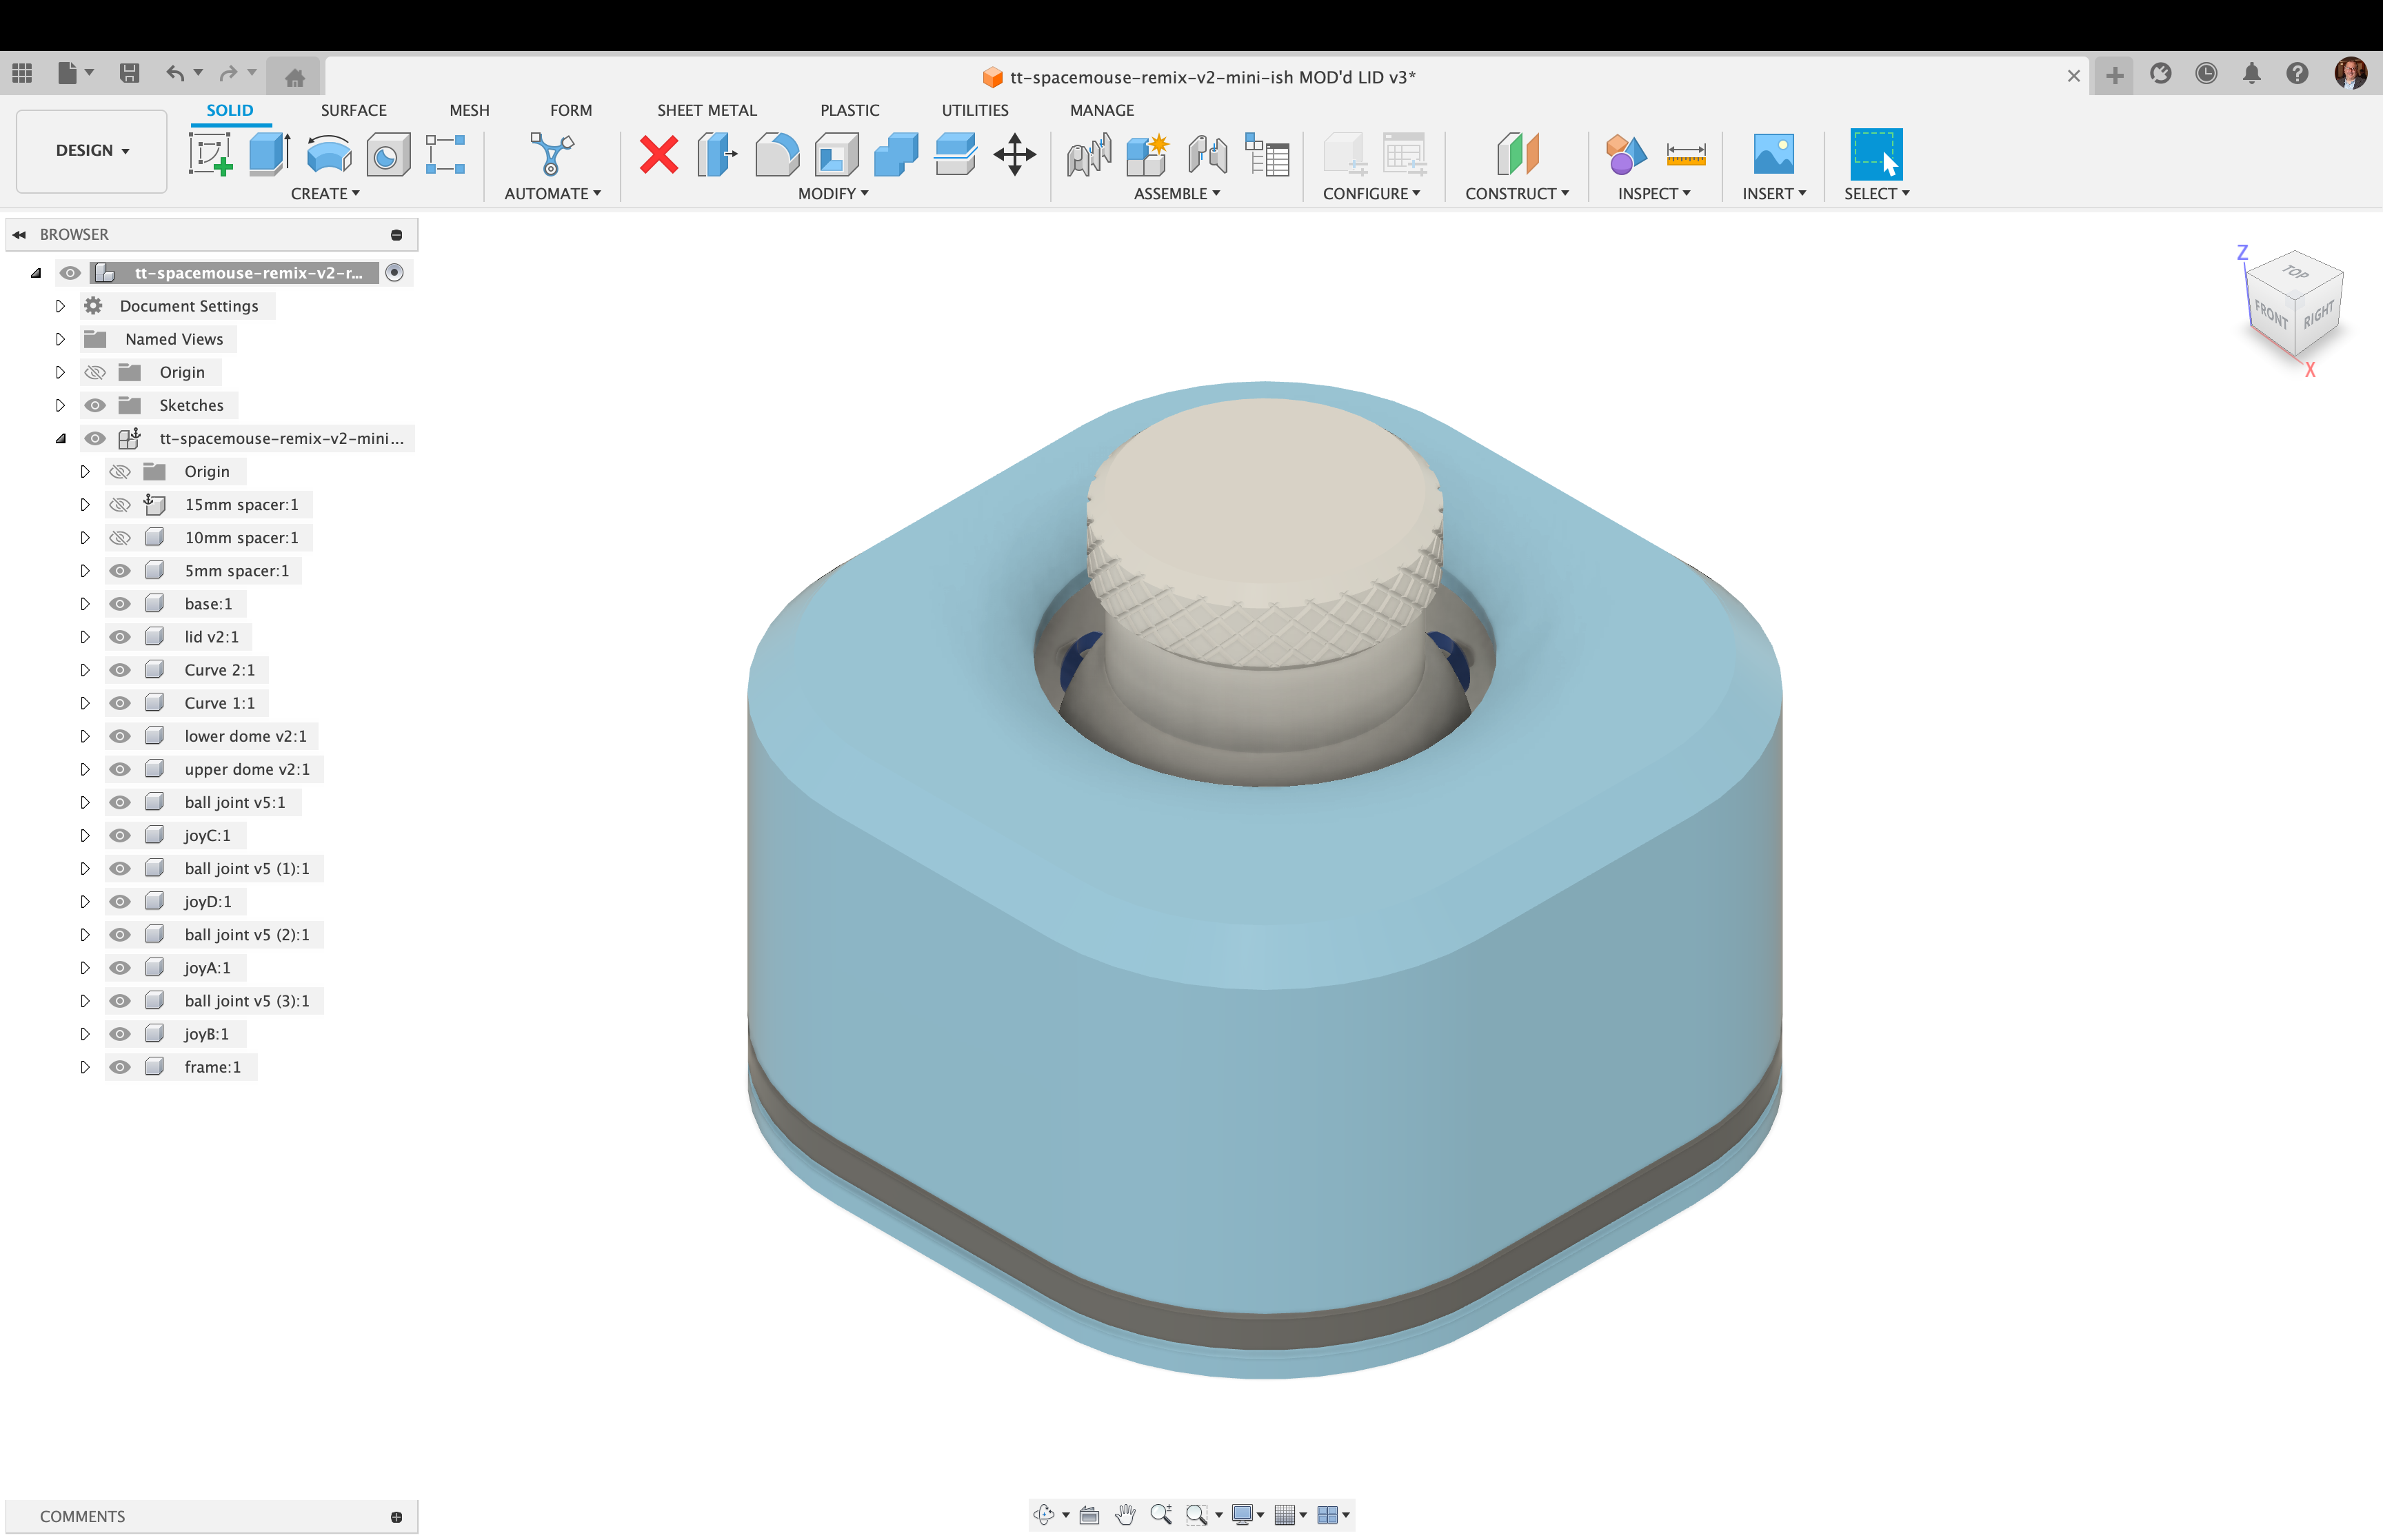Show the 15mm spacer:1 component

click(x=119, y=504)
